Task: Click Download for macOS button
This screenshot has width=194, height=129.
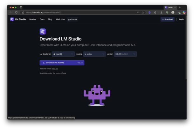Action: point(62,63)
